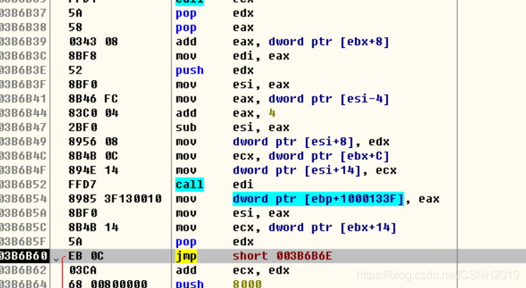Click operand eax, dword ptr [ebx+8]
This screenshot has height=288, width=526.
pos(311,41)
